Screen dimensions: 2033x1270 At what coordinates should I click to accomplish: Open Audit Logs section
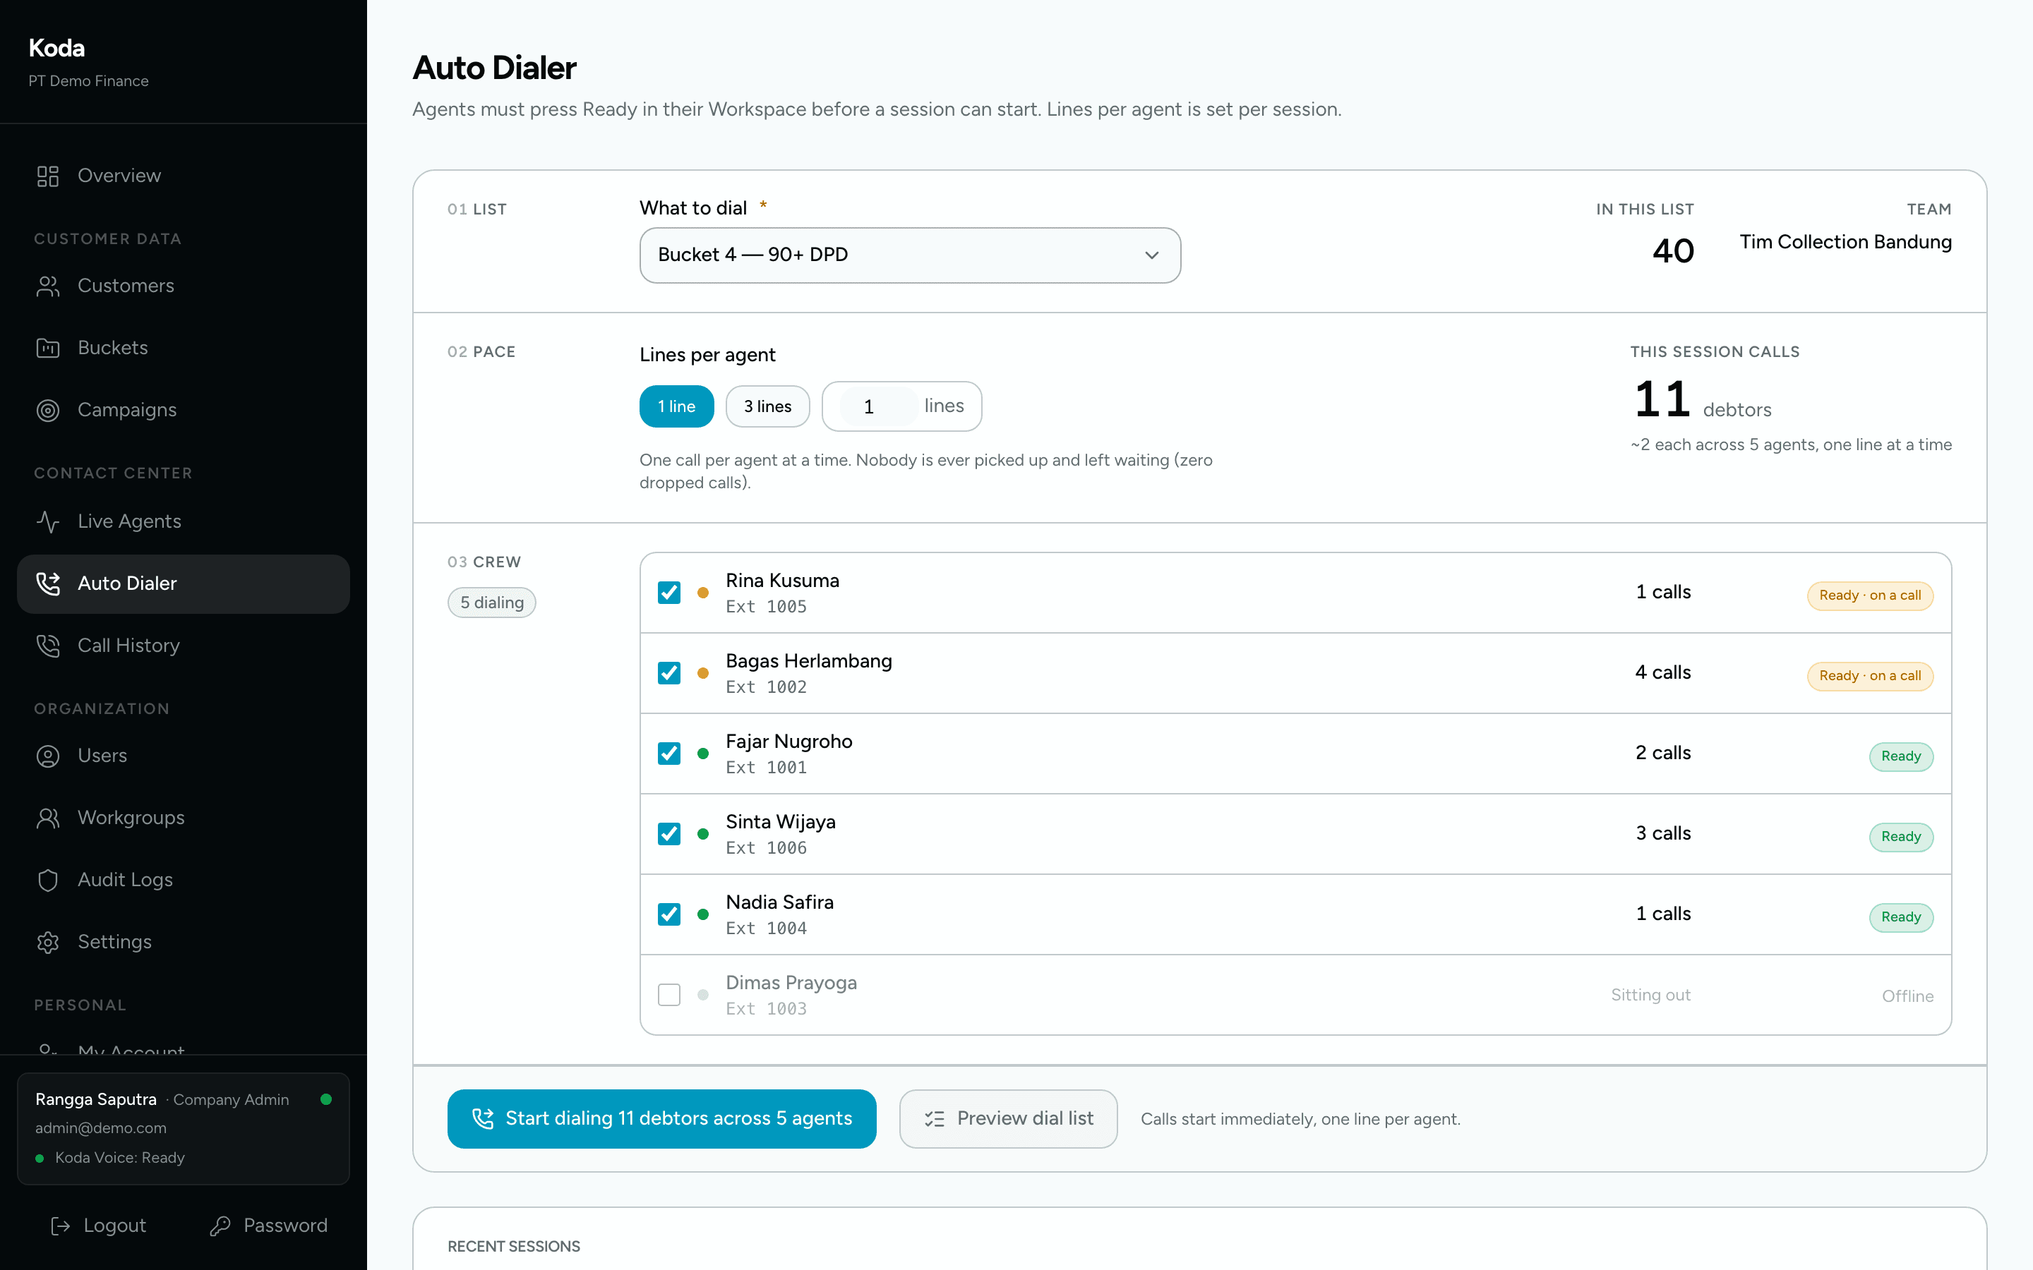point(183,881)
